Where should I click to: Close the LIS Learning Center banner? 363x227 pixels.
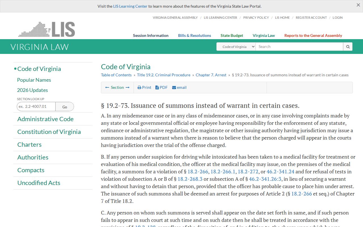[358, 5]
